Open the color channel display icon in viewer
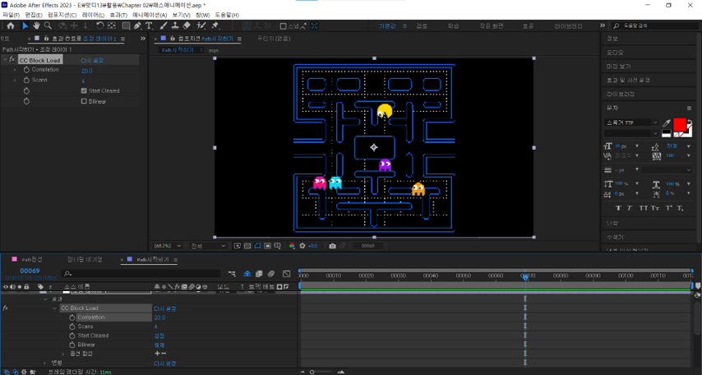 [292, 246]
